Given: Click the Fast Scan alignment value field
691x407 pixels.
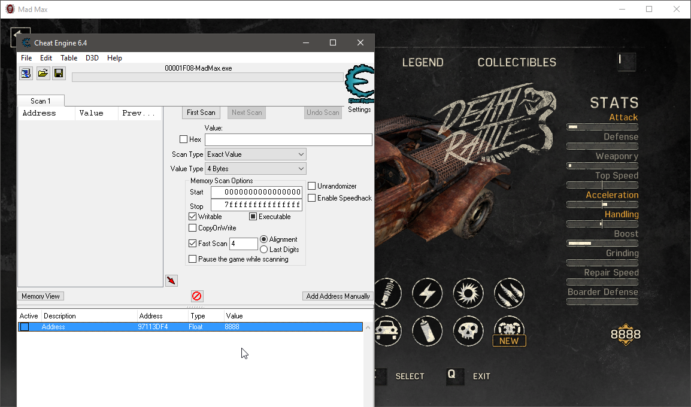Looking at the screenshot, I should (x=244, y=244).
